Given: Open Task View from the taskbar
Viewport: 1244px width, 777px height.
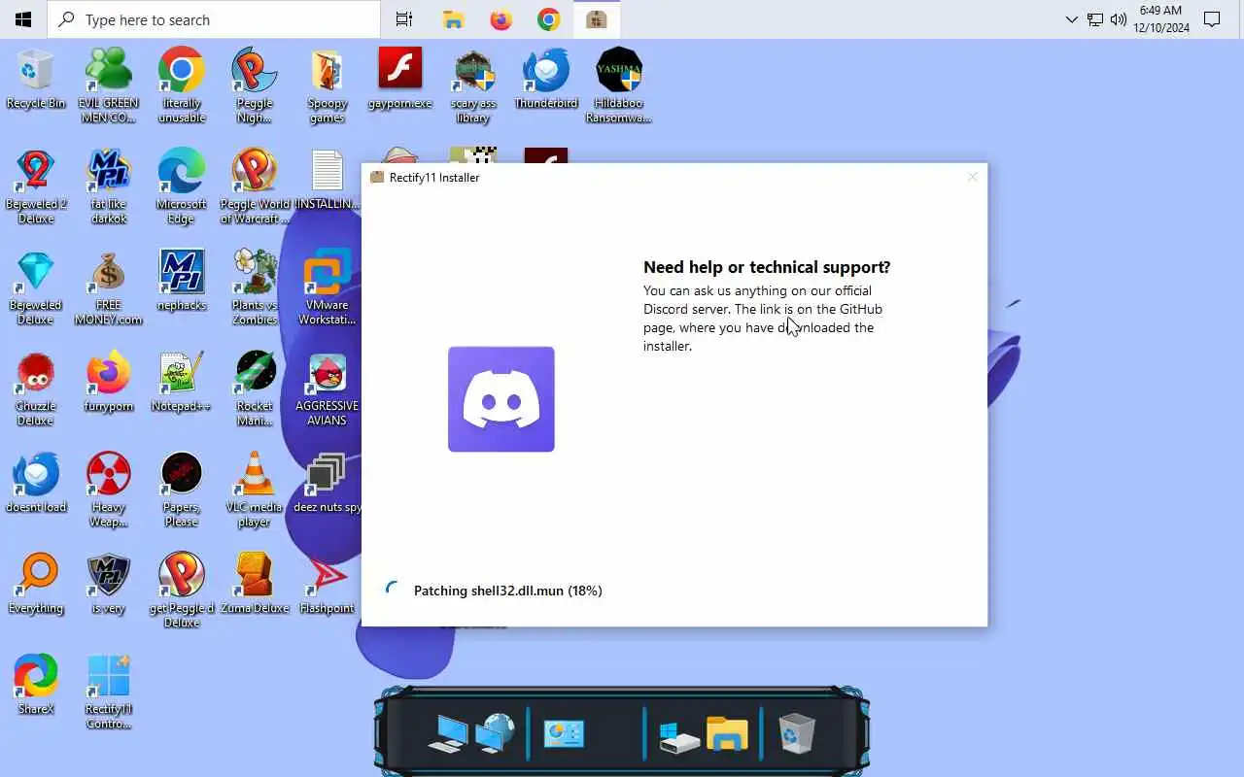Looking at the screenshot, I should click(x=404, y=19).
